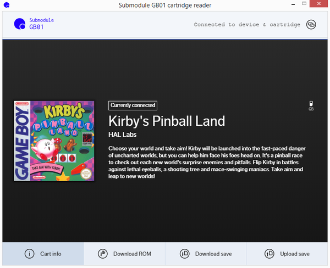Screen dimensions: 330x268
Task: Click the Kirby's Pinball Land game title
Action: click(167, 121)
